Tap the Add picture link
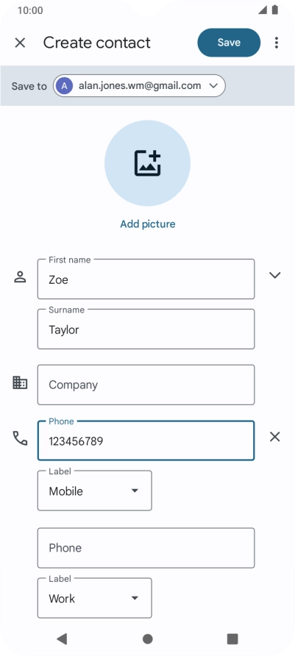295x656 pixels. tap(148, 224)
